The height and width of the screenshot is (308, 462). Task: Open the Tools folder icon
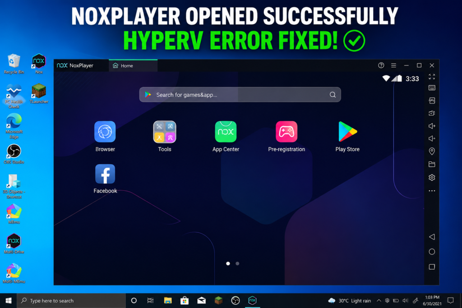pyautogui.click(x=164, y=132)
